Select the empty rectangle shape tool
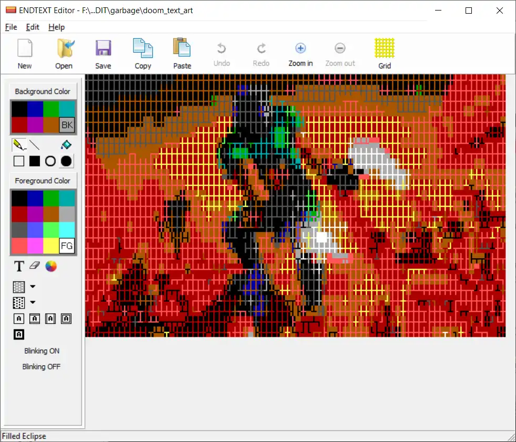 click(x=19, y=161)
